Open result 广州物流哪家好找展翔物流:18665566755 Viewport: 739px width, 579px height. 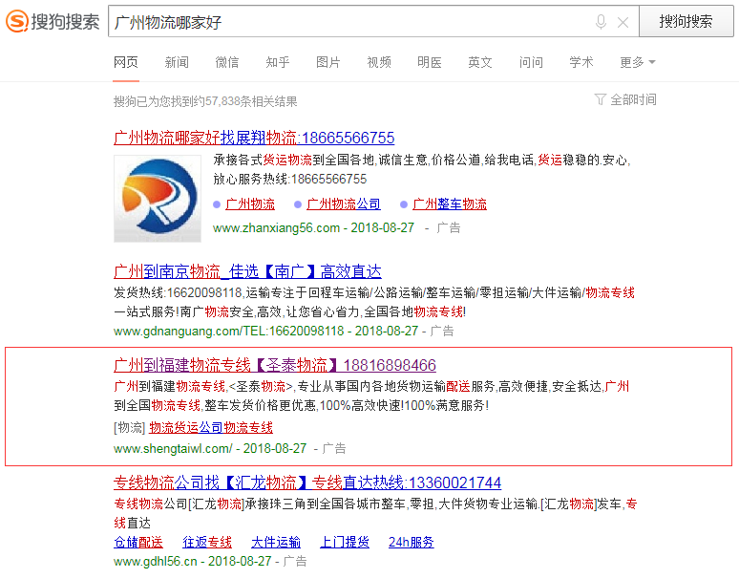pyautogui.click(x=254, y=138)
